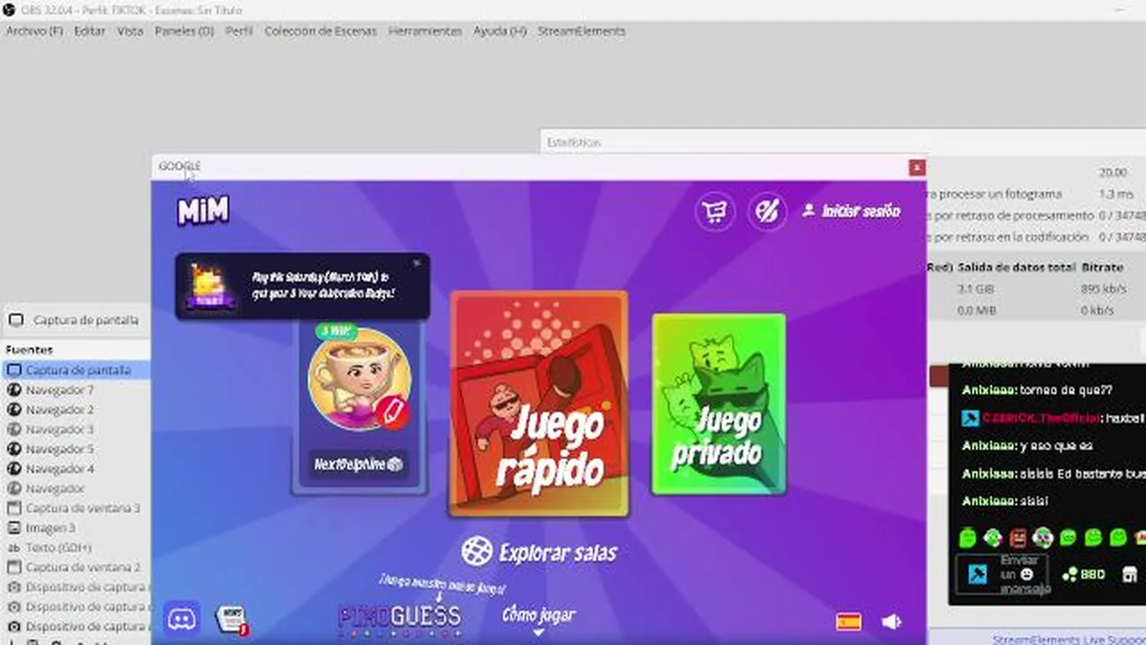Click the 'Iniciar sesión' sign-in link
The width and height of the screenshot is (1146, 645).
click(x=851, y=211)
